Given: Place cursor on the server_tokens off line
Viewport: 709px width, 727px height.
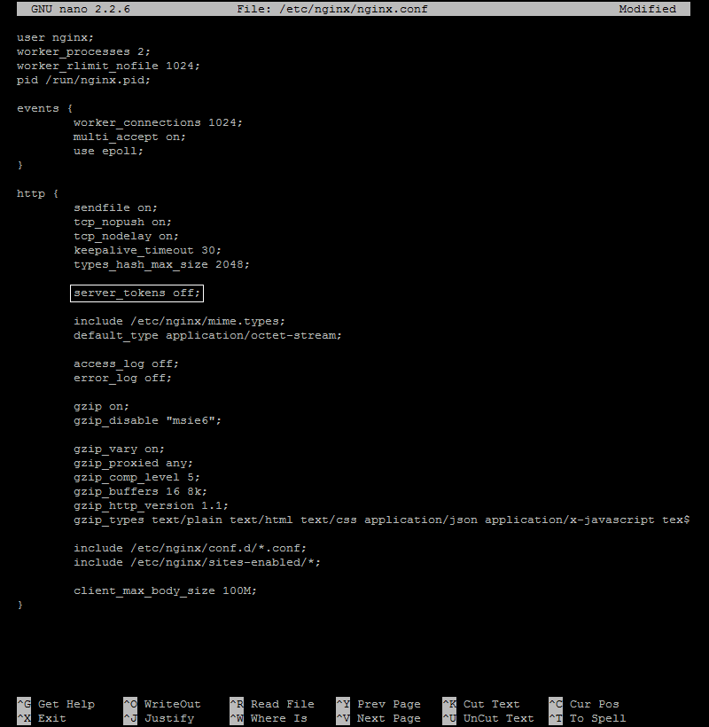Looking at the screenshot, I should (x=136, y=292).
